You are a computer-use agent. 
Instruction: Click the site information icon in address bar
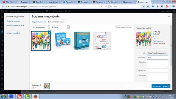pos(6,7)
